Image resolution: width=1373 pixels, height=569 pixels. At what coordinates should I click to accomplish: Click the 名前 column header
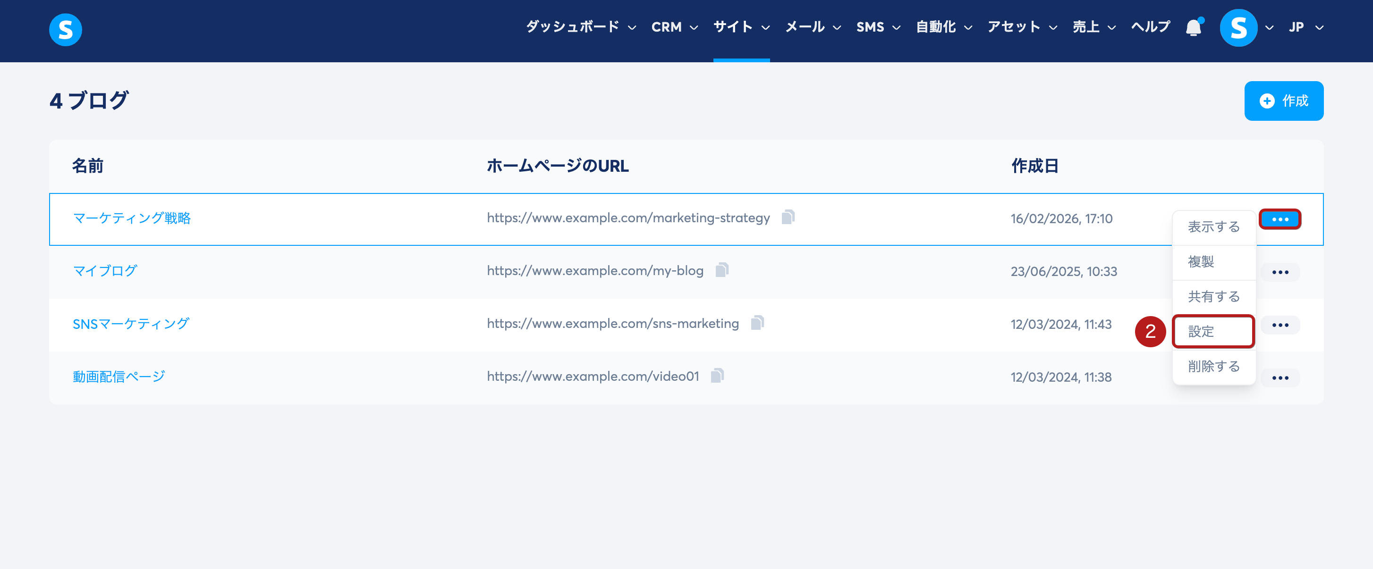(x=88, y=166)
